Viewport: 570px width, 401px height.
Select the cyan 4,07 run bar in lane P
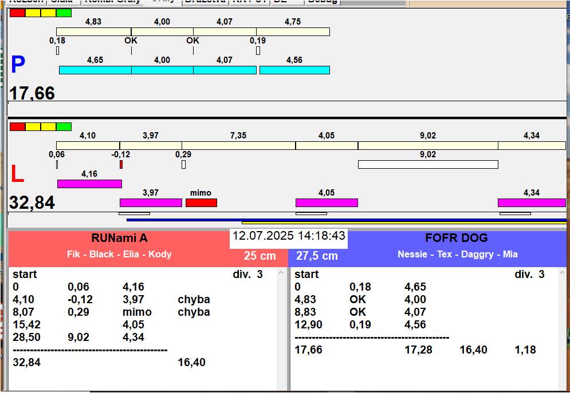point(225,70)
